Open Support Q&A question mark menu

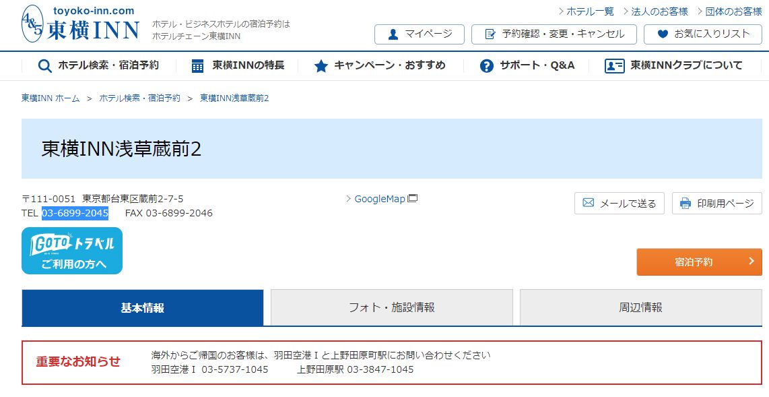[527, 65]
